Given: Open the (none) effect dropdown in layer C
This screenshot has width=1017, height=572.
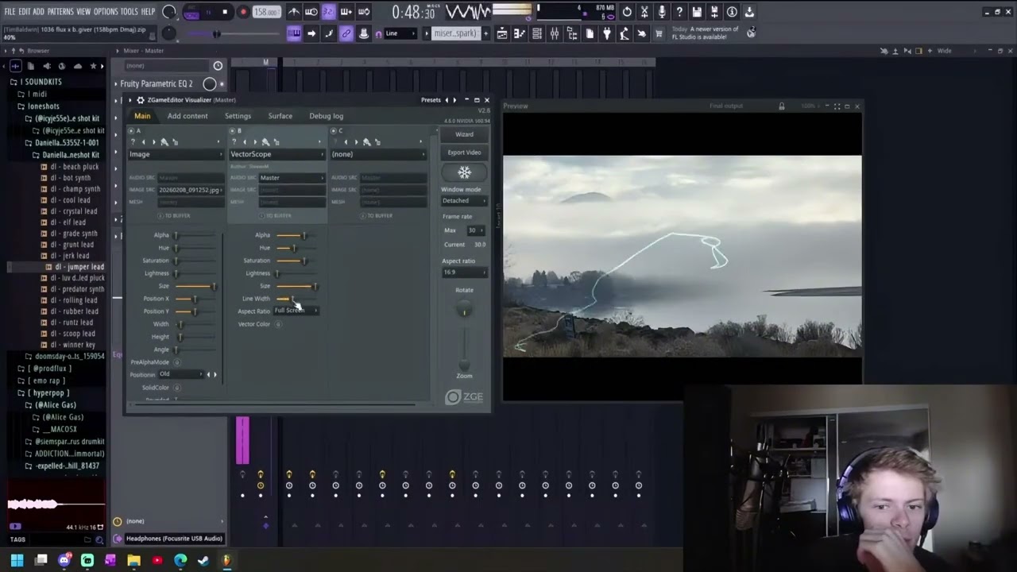Looking at the screenshot, I should click(378, 154).
